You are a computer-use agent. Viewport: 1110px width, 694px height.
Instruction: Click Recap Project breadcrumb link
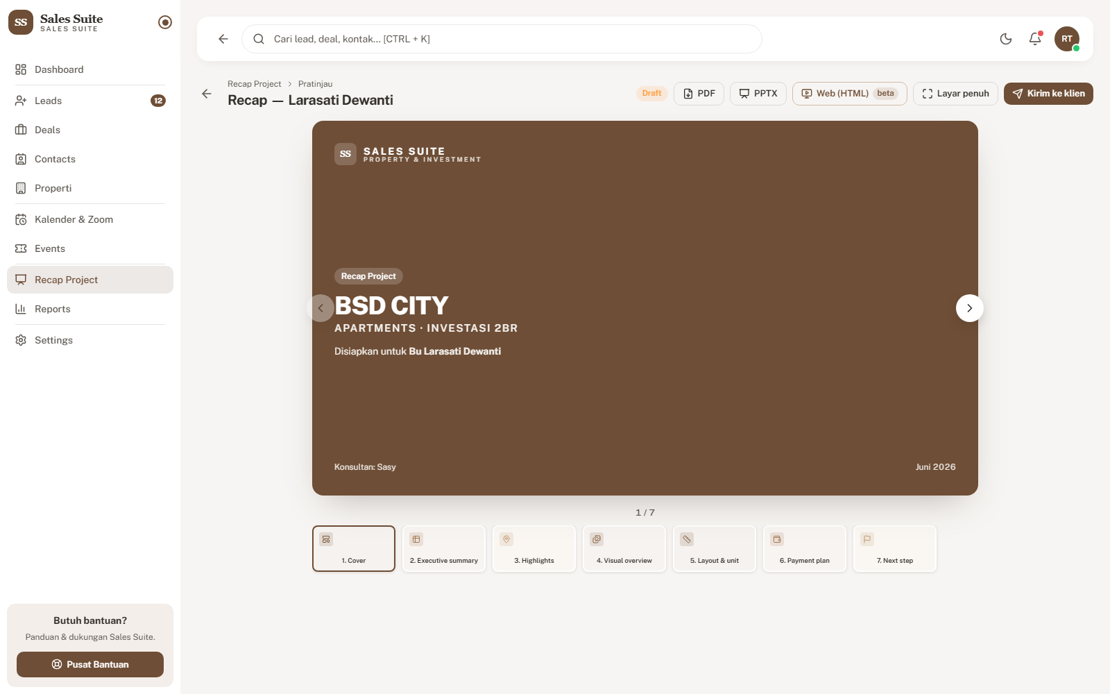[x=254, y=84]
